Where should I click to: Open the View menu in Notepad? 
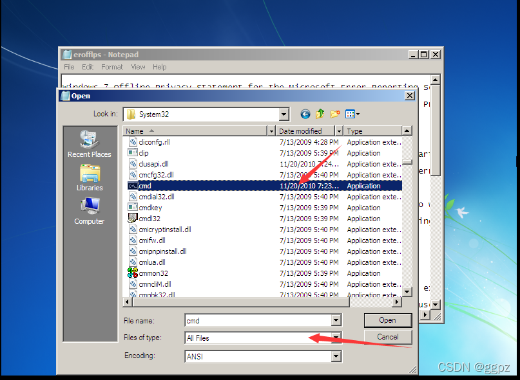pyautogui.click(x=138, y=67)
